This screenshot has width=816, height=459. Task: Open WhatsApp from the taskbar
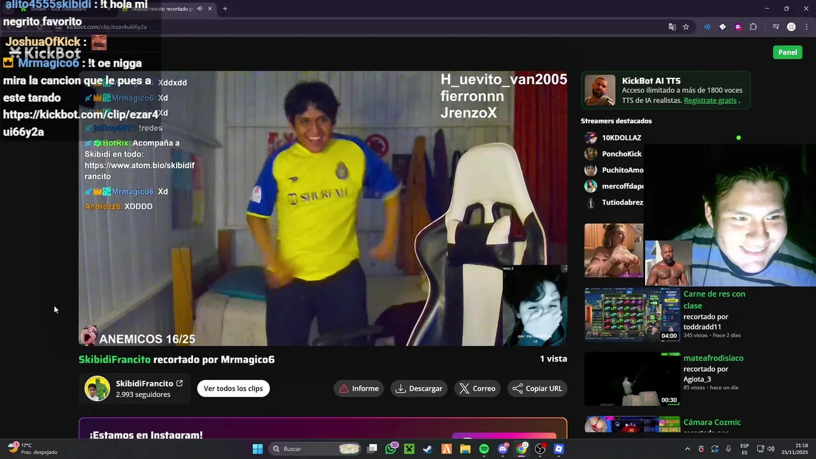[391, 449]
